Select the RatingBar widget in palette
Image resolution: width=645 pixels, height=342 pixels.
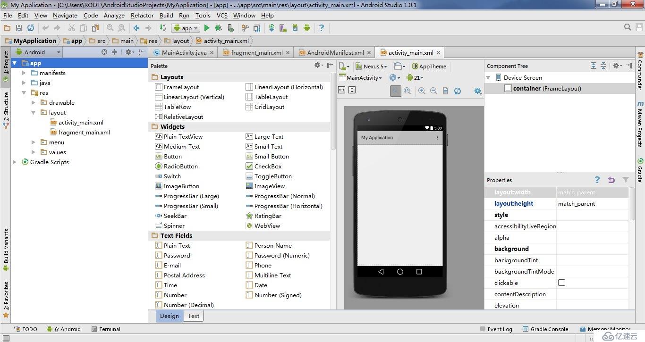click(263, 216)
